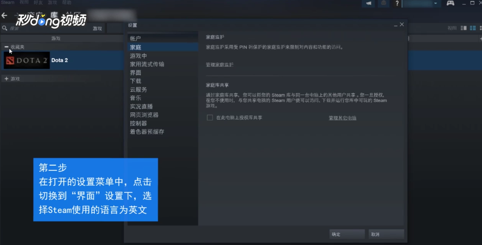The width and height of the screenshot is (482, 245).
Task: Open the 游戏 filter dropdown beside search
Action: click(97, 29)
